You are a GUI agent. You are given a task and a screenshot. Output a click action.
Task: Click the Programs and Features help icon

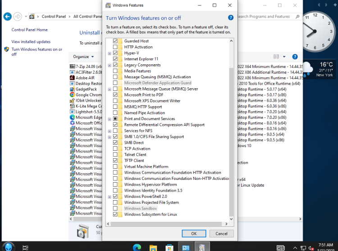[x=295, y=57]
